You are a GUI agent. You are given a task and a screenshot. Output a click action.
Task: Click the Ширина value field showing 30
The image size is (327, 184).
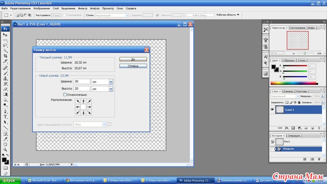pyautogui.click(x=81, y=82)
